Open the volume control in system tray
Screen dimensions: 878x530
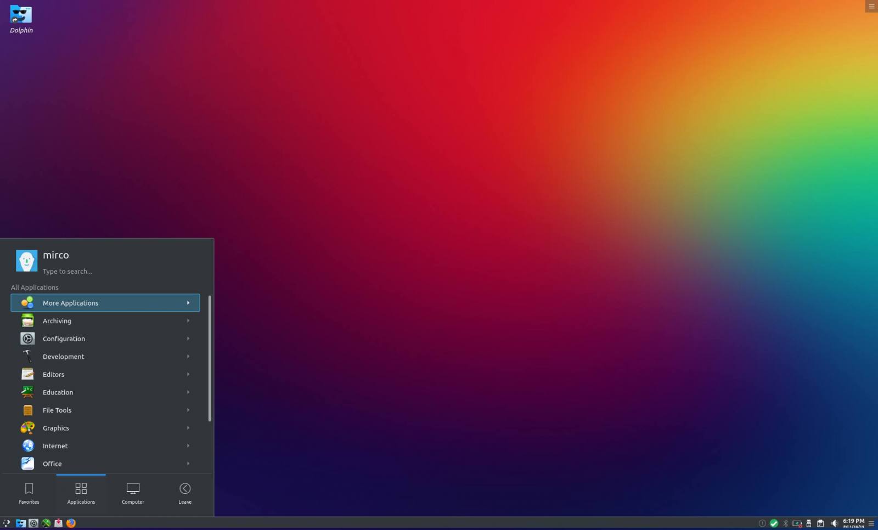pyautogui.click(x=834, y=523)
